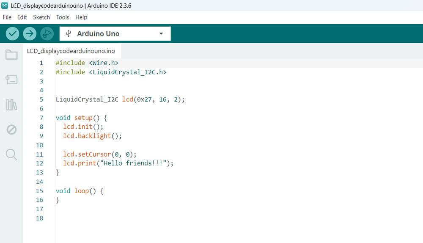This screenshot has width=423, height=243.
Task: Click the window title text Arduino IDE 2.3.6
Action: point(109,6)
